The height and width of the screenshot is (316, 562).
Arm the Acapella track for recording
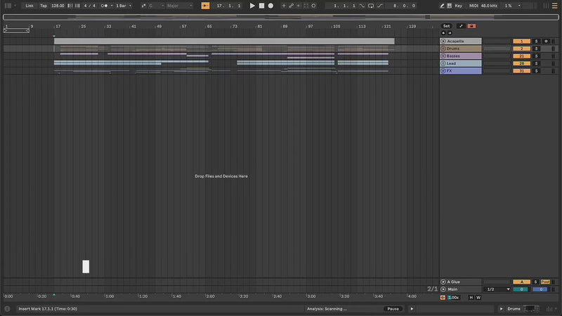click(545, 41)
